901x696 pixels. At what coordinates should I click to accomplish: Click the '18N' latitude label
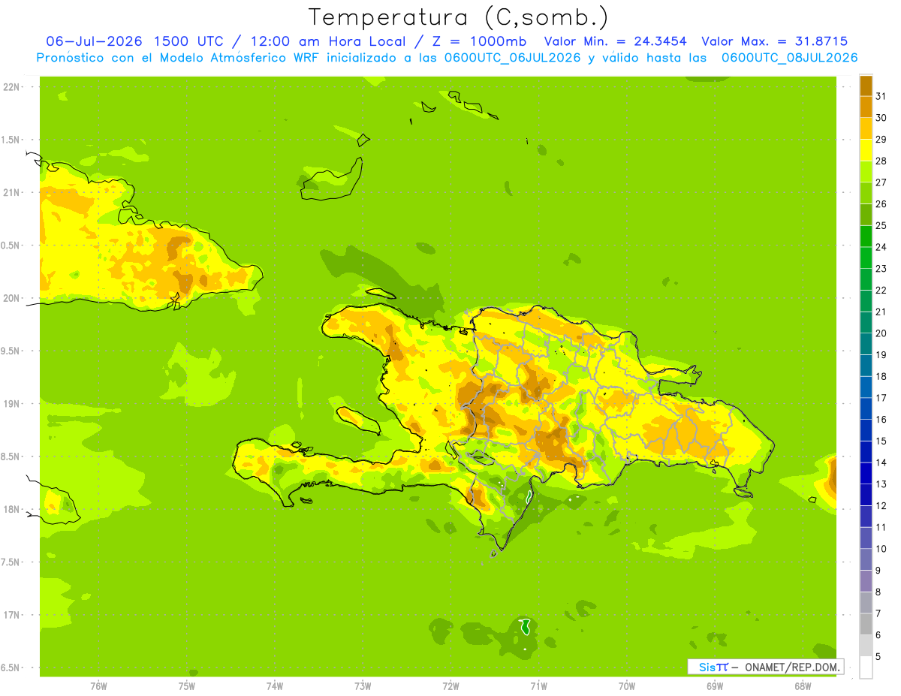coord(11,509)
